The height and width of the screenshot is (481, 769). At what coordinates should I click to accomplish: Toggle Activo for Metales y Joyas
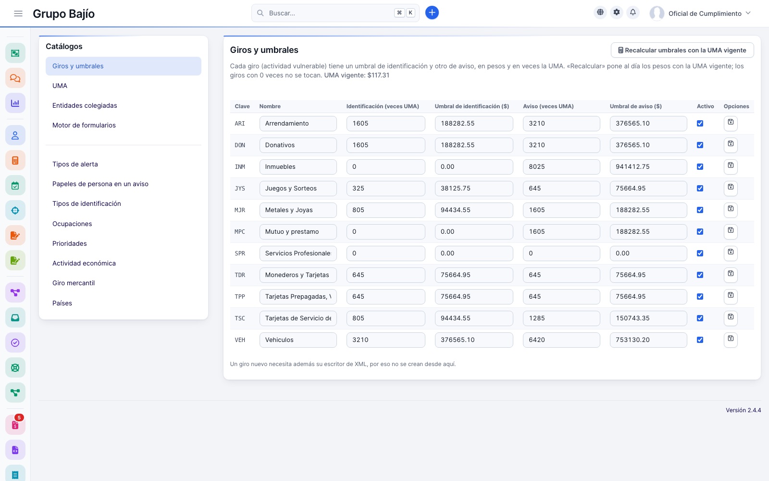[700, 210]
